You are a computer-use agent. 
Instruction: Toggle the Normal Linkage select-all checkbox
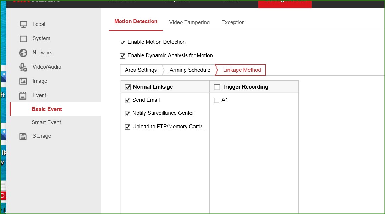(x=128, y=87)
